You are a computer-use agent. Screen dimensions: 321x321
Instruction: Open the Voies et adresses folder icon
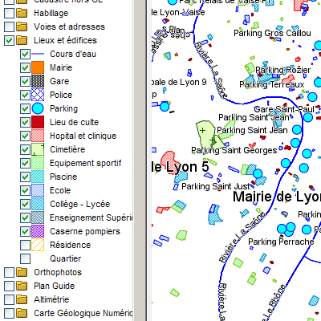22,26
